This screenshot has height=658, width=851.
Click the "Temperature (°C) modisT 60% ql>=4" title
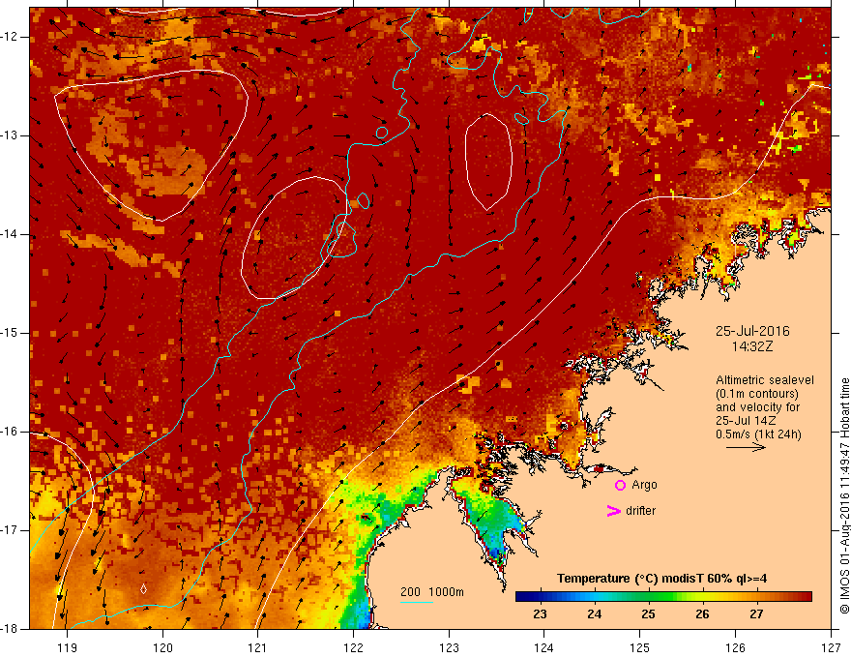coord(661,579)
